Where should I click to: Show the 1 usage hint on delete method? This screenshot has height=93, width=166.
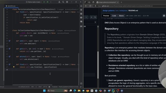[54, 57]
